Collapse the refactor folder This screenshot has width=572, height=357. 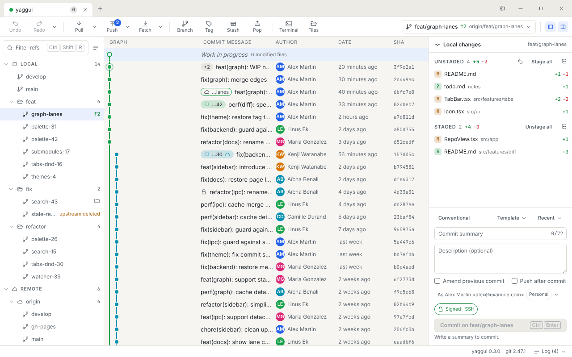pos(11,227)
